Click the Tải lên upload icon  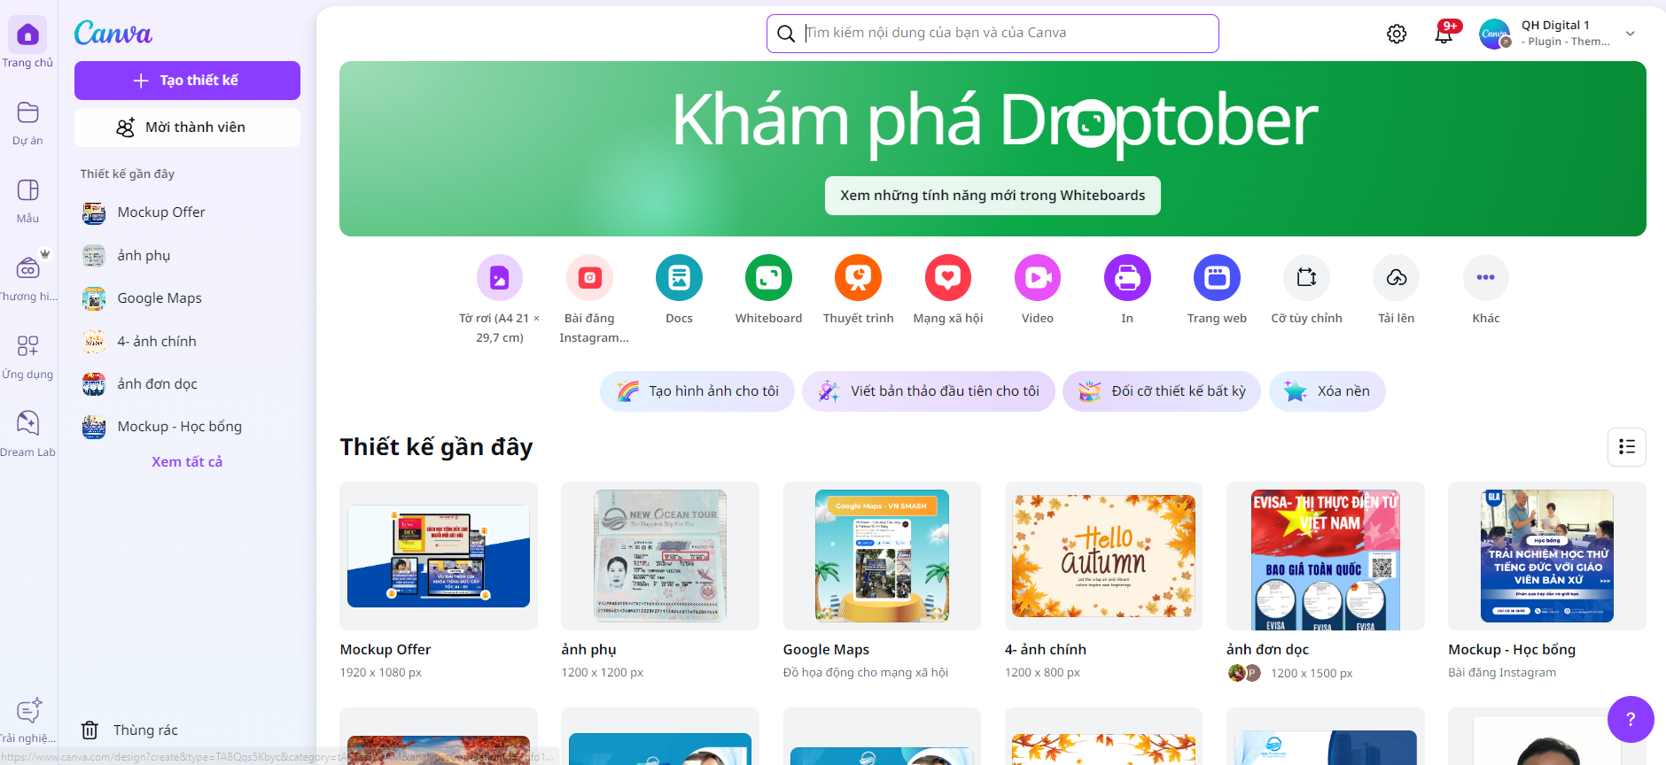coord(1397,278)
